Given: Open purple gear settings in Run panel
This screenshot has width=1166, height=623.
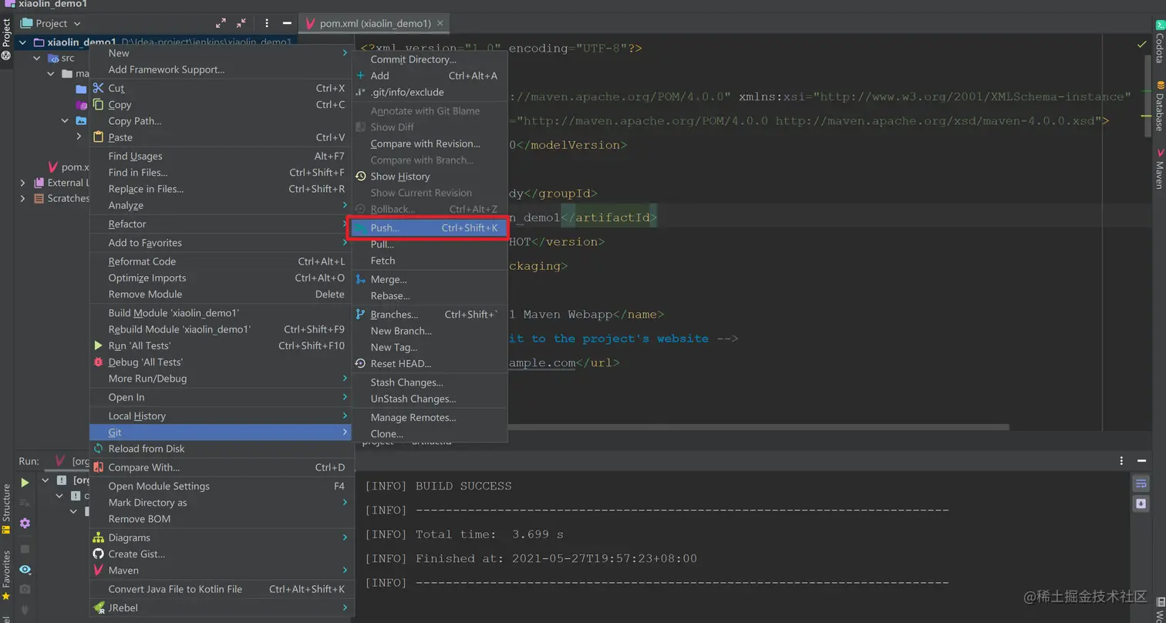Looking at the screenshot, I should [x=25, y=523].
